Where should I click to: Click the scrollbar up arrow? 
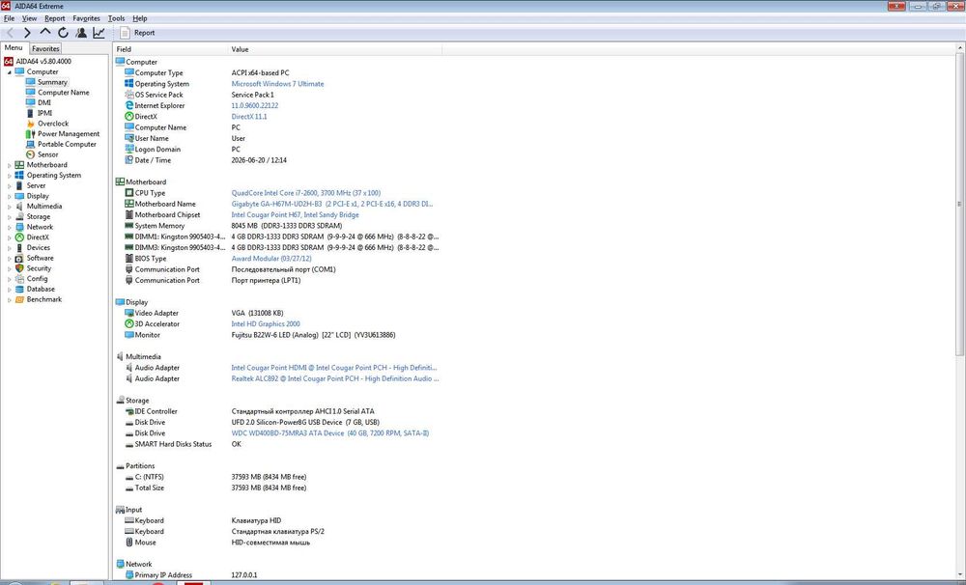pyautogui.click(x=959, y=47)
